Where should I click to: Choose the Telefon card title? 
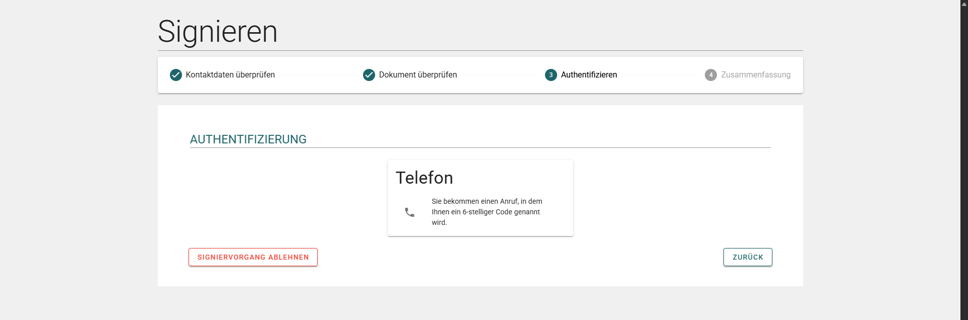[424, 178]
